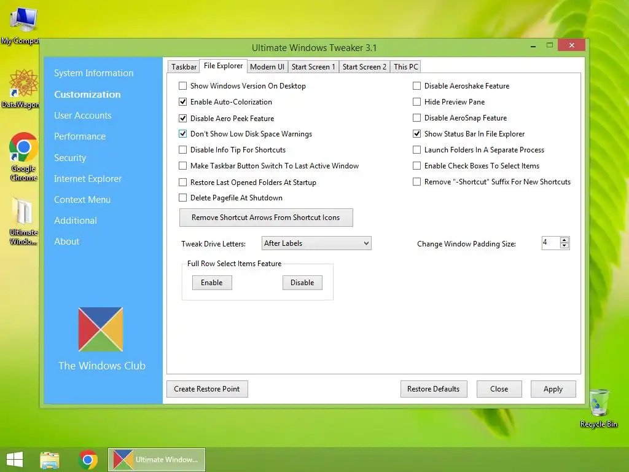Click the Window Padding Size value field
The width and height of the screenshot is (629, 472).
coord(550,242)
